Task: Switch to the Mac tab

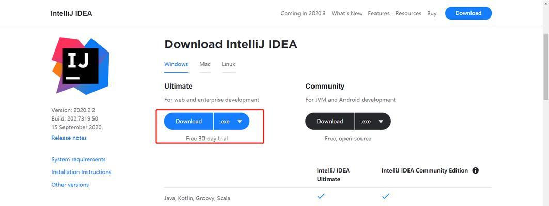Action: coord(205,64)
